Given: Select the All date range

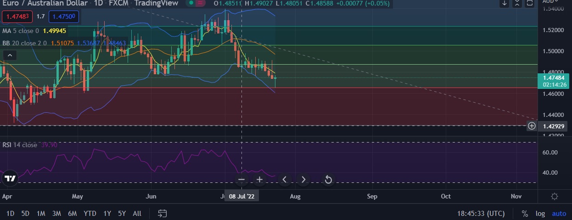Looking at the screenshot, I should [x=137, y=214].
